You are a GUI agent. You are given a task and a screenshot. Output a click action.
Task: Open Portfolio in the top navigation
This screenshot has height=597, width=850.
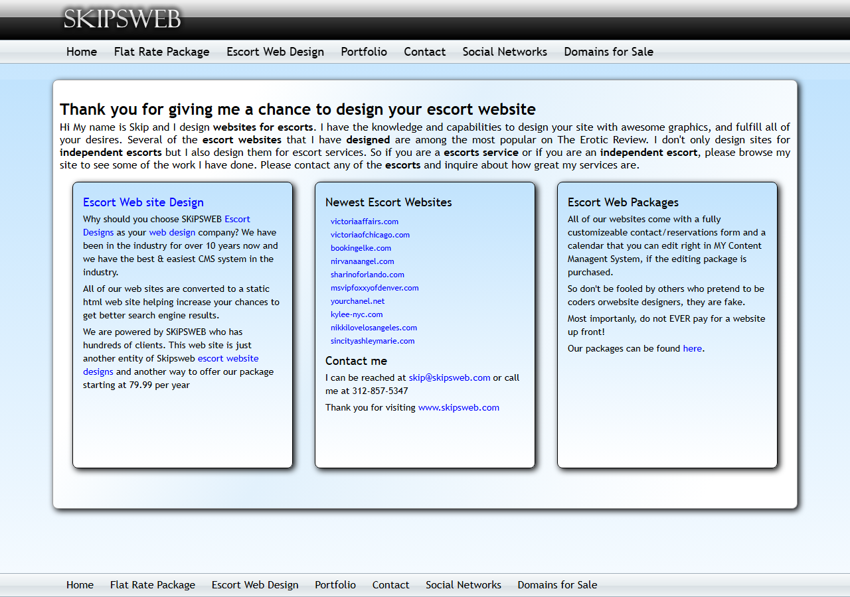click(x=364, y=52)
